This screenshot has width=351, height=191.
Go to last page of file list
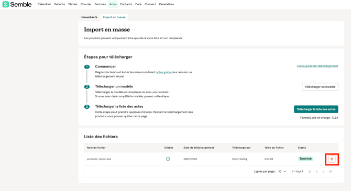click(331, 172)
